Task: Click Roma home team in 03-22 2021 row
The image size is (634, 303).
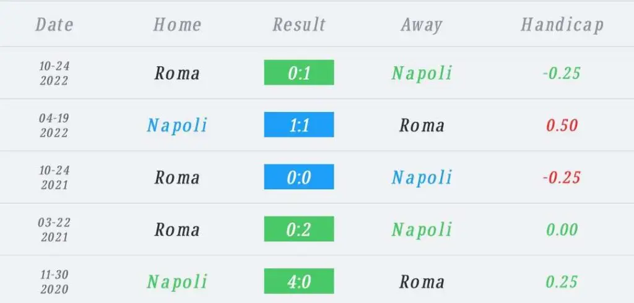Action: point(177,229)
